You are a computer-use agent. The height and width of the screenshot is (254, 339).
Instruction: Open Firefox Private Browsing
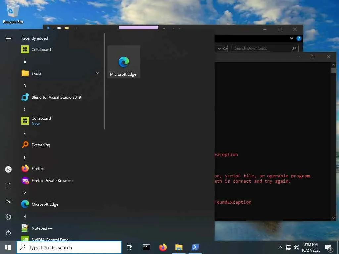[x=61, y=180]
